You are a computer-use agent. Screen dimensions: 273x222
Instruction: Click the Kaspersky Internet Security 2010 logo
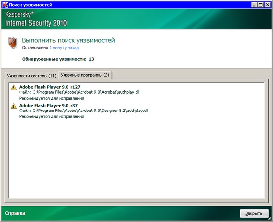[x=36, y=19]
